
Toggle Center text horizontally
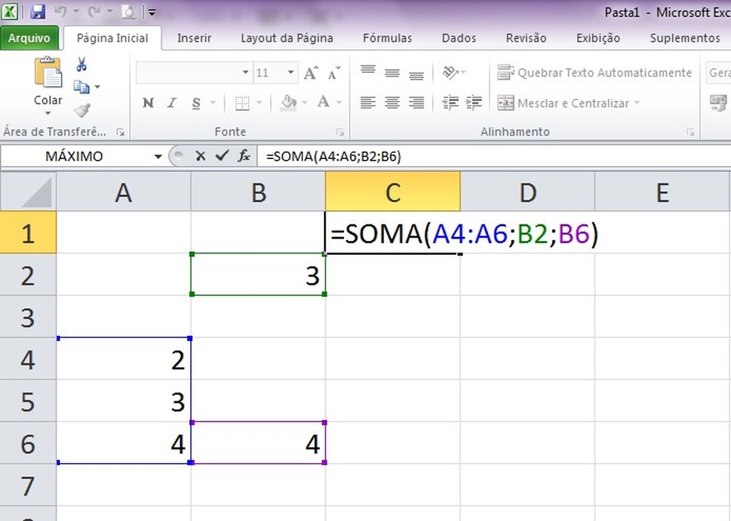pyautogui.click(x=392, y=103)
